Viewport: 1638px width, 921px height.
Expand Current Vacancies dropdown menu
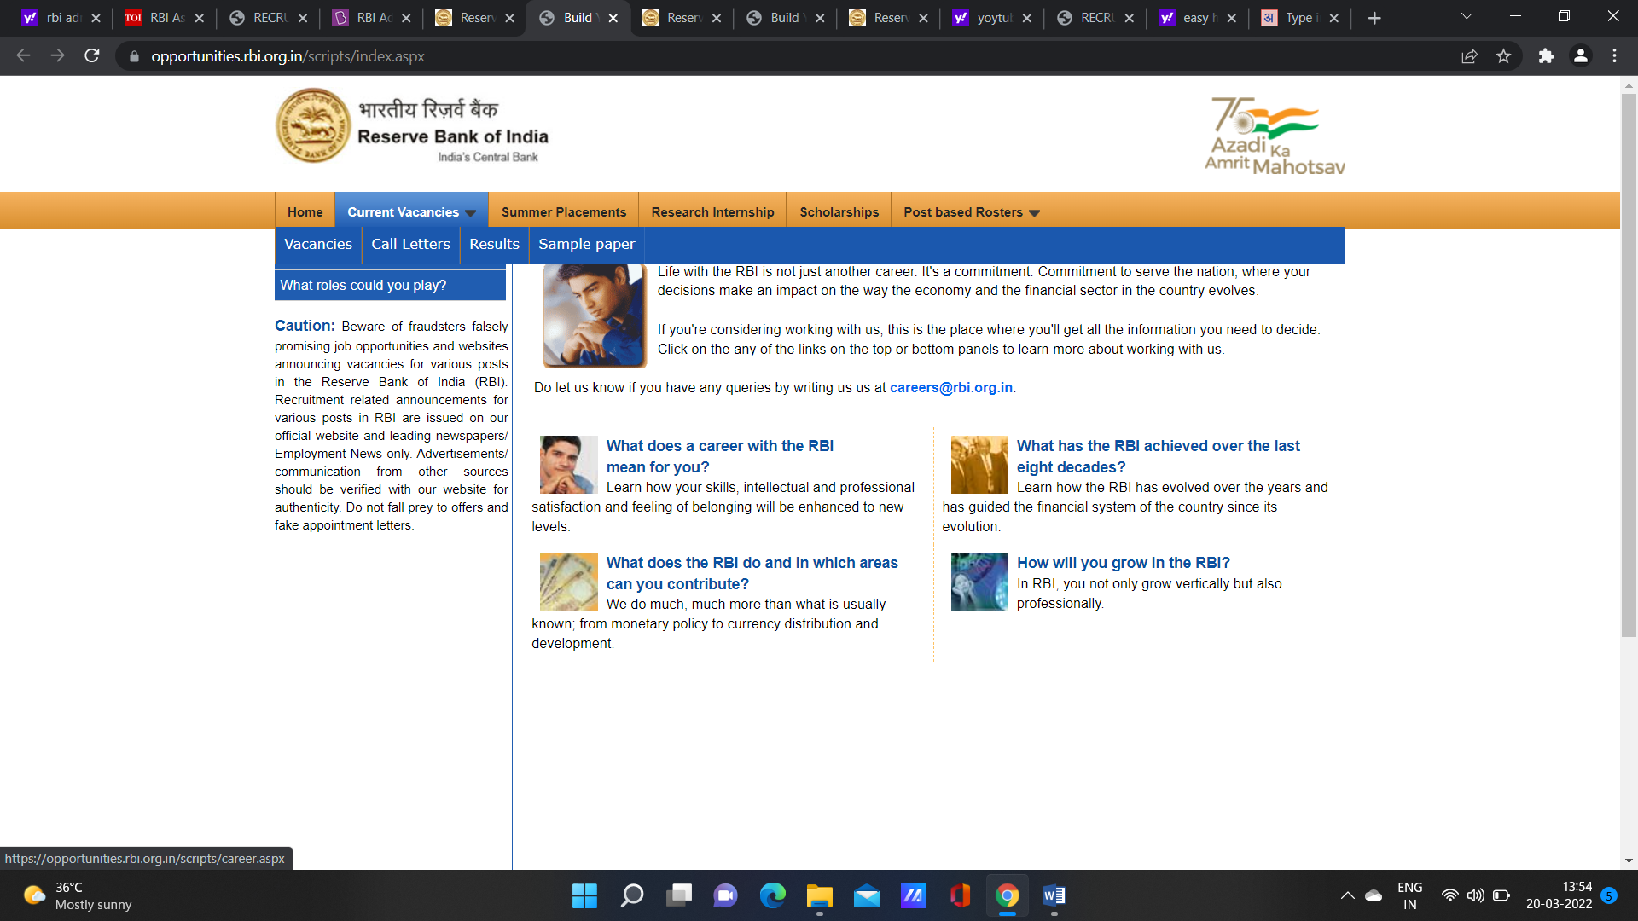411,212
